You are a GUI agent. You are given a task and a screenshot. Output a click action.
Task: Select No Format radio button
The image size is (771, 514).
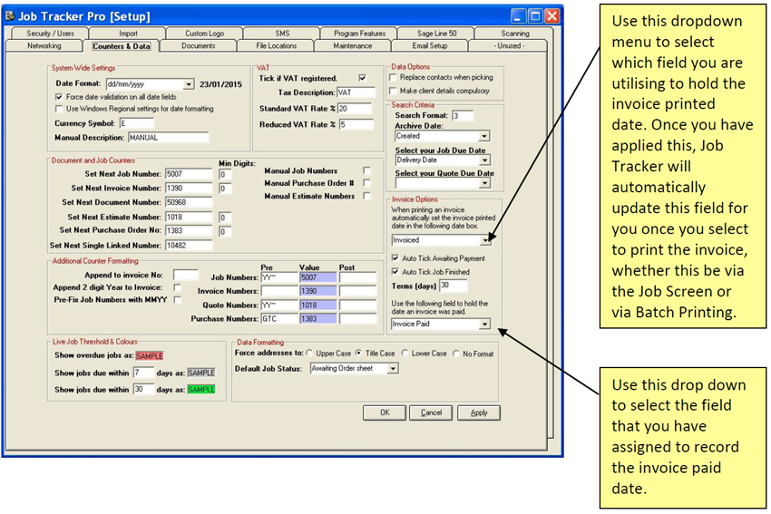[x=456, y=354]
